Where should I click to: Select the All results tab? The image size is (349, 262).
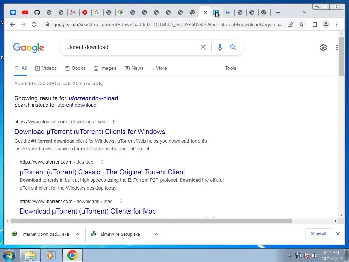pos(20,68)
